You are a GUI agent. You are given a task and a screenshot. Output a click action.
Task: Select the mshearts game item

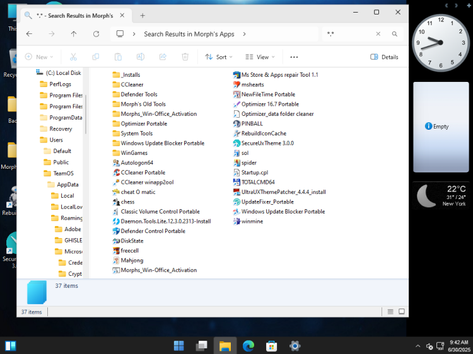pos(248,84)
